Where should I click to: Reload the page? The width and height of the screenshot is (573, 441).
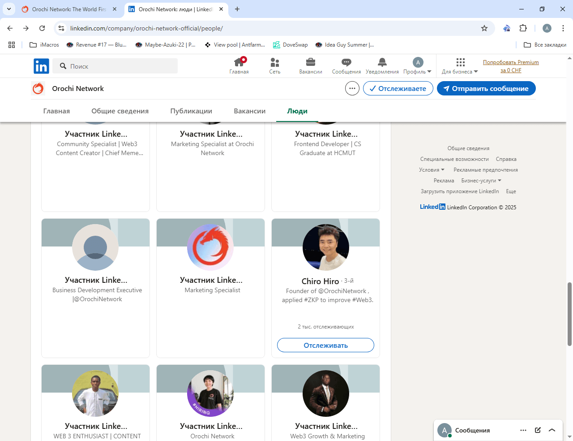pos(42,28)
